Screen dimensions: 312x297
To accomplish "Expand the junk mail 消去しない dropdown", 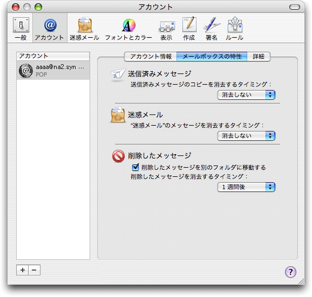I will point(246,136).
